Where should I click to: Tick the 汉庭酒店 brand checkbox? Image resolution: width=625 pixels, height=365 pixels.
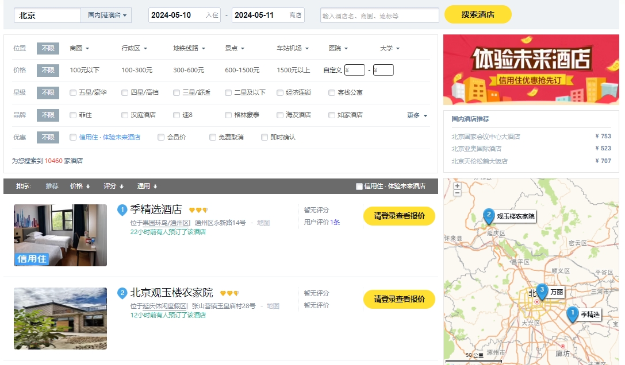(125, 115)
